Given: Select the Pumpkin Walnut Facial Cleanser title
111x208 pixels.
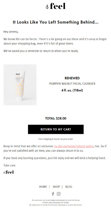Looking at the screenshot, I should coord(72,84).
